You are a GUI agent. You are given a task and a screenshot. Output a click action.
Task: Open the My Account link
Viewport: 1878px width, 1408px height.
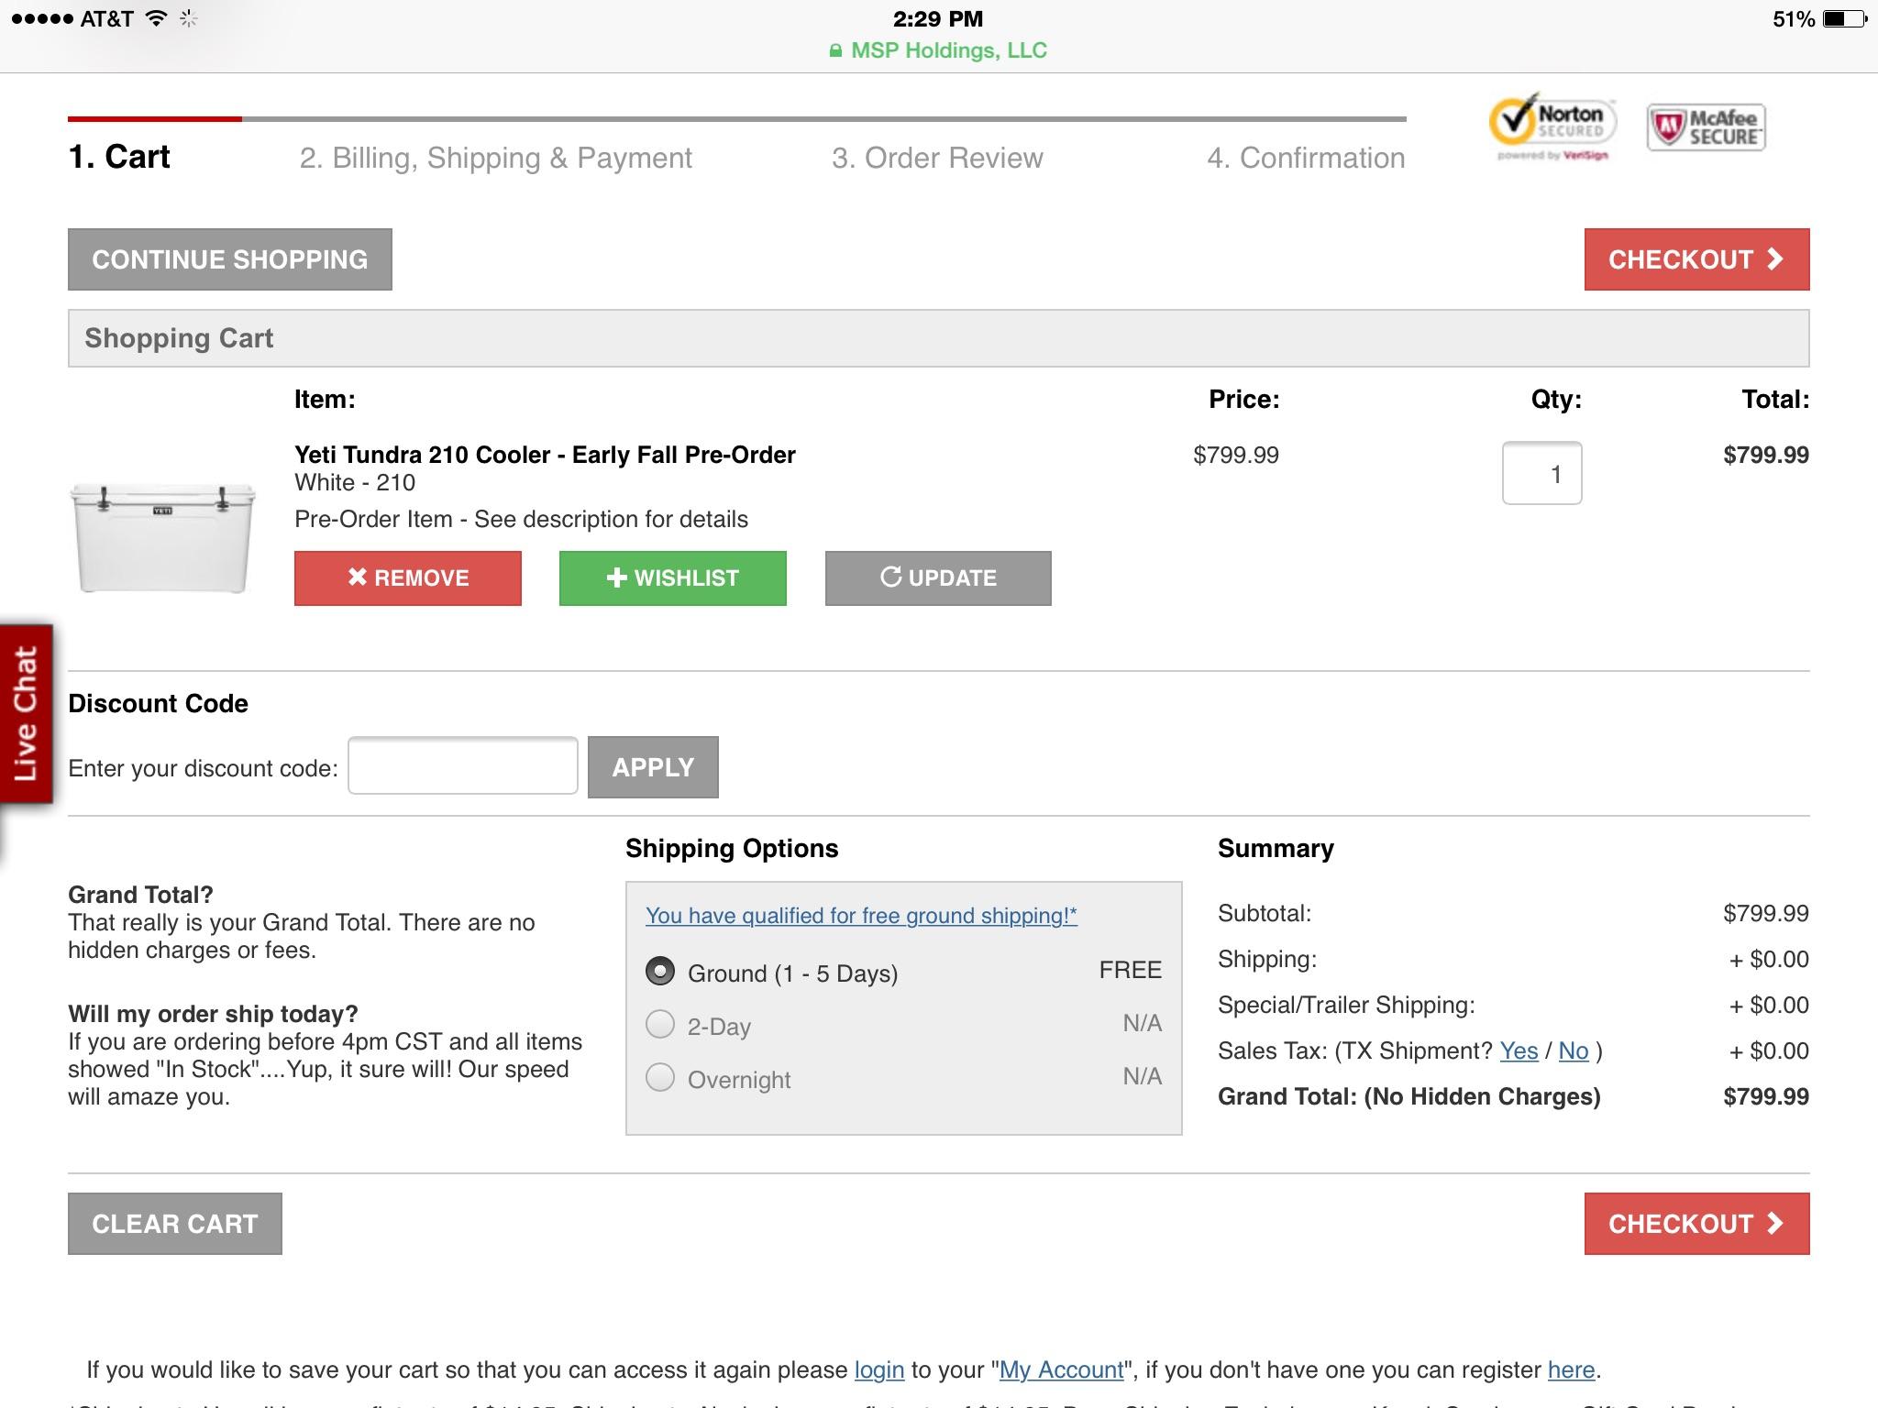pyautogui.click(x=1061, y=1370)
